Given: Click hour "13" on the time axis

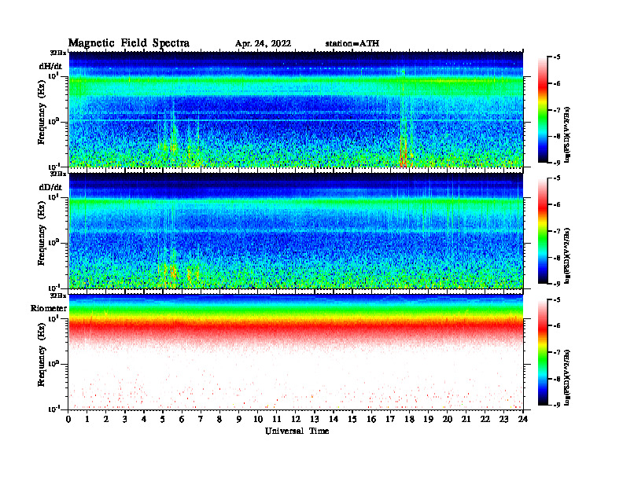Looking at the screenshot, I should (315, 420).
